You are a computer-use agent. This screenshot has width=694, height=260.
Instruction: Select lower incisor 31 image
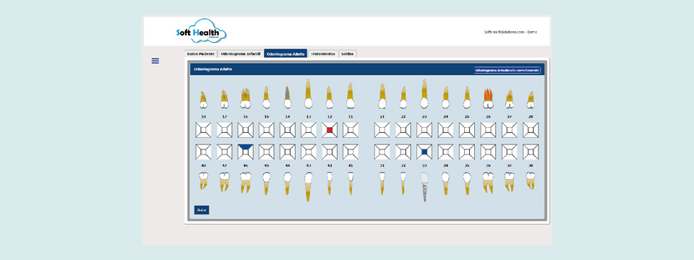(382, 183)
